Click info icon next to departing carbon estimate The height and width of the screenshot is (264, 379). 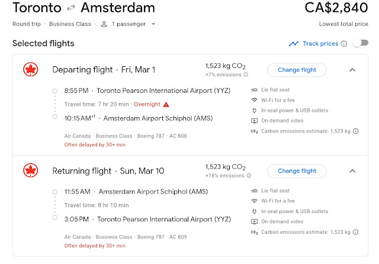click(x=355, y=131)
